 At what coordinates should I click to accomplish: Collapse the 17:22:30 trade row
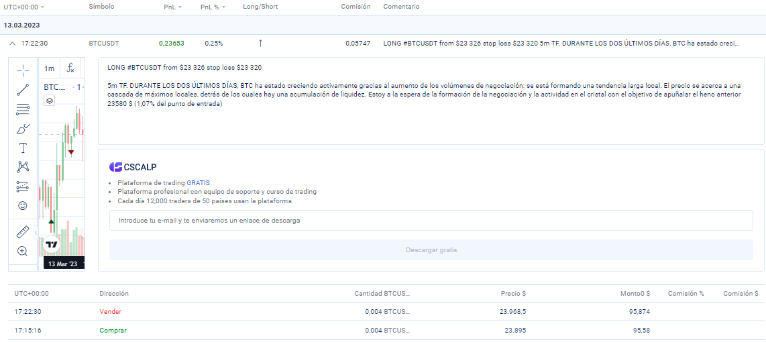12,44
